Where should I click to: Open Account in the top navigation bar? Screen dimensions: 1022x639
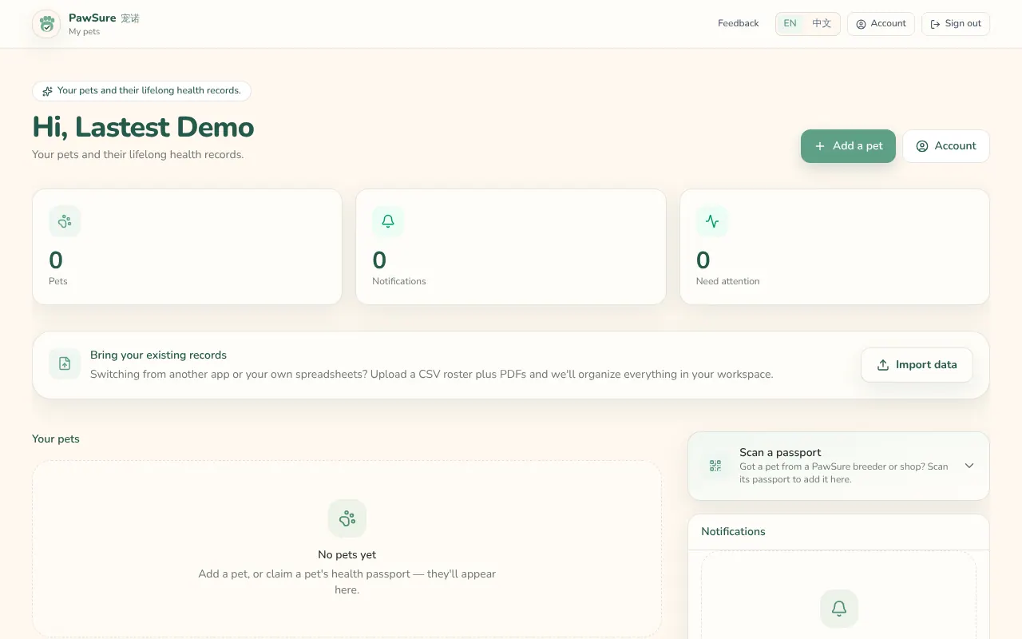pyautogui.click(x=881, y=24)
